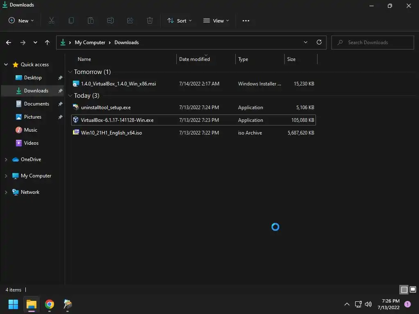Click the VirtualBox exe cube icon
The width and height of the screenshot is (419, 314).
click(76, 120)
